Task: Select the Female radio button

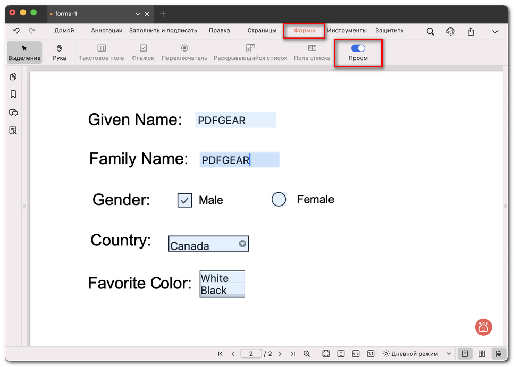Action: pos(279,199)
